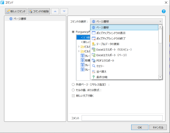Screen dimensions: 170x133
Task: Choose the テーブルデータの更新 icon entry
Action: pos(94,44)
